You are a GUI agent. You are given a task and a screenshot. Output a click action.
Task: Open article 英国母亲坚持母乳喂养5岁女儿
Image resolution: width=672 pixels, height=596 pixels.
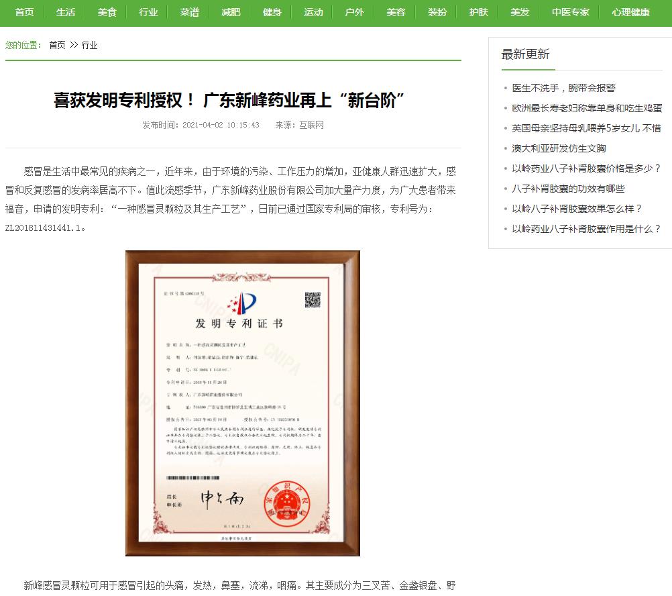pos(587,128)
